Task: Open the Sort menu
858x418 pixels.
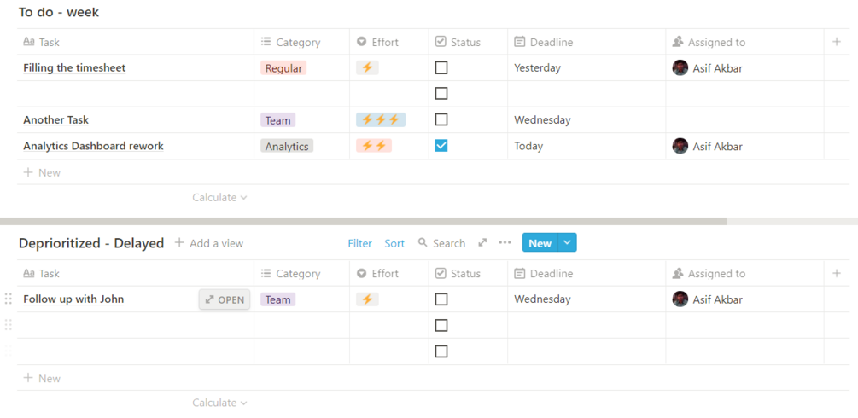Action: tap(394, 243)
